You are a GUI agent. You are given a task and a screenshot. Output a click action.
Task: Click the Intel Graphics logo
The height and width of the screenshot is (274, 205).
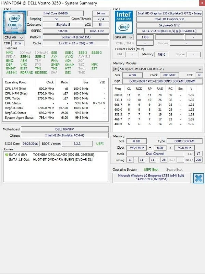click(124, 22)
